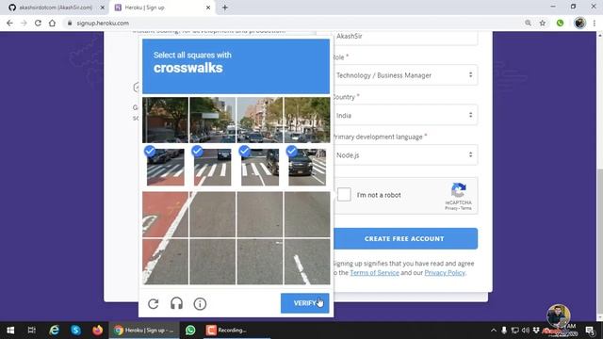Open the Role dropdown

[405, 75]
